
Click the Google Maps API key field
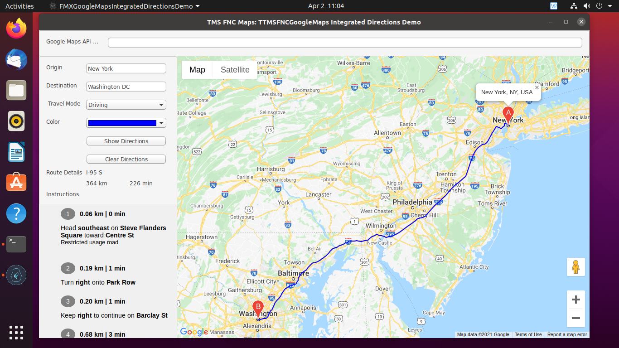coord(344,43)
